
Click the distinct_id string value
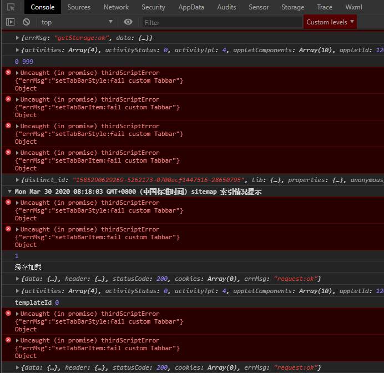159,180
